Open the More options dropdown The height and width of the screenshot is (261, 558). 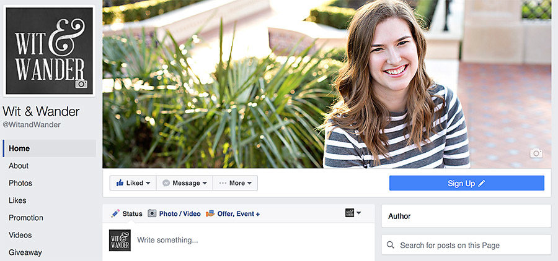(249, 183)
